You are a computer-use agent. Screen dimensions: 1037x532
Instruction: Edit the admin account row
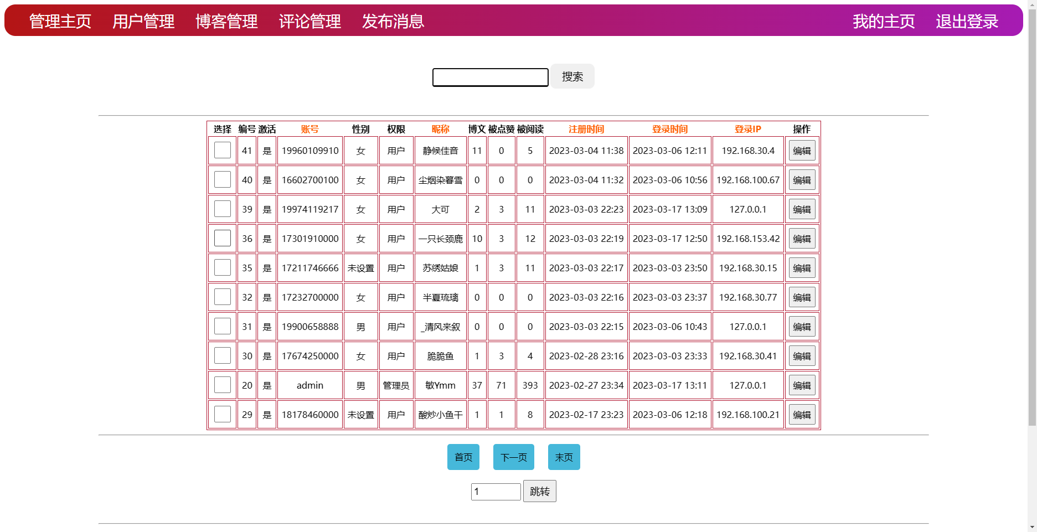click(x=802, y=385)
